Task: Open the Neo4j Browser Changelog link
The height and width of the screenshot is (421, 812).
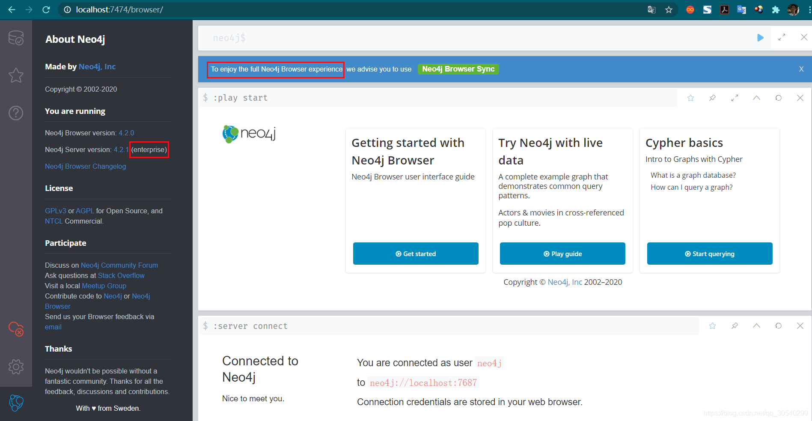Action: click(86, 166)
